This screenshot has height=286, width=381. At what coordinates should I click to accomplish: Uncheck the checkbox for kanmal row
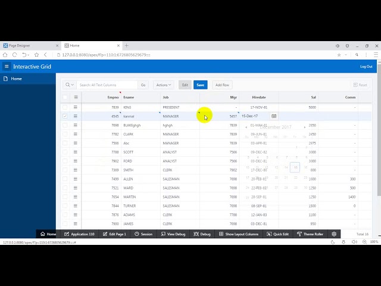[x=65, y=116]
